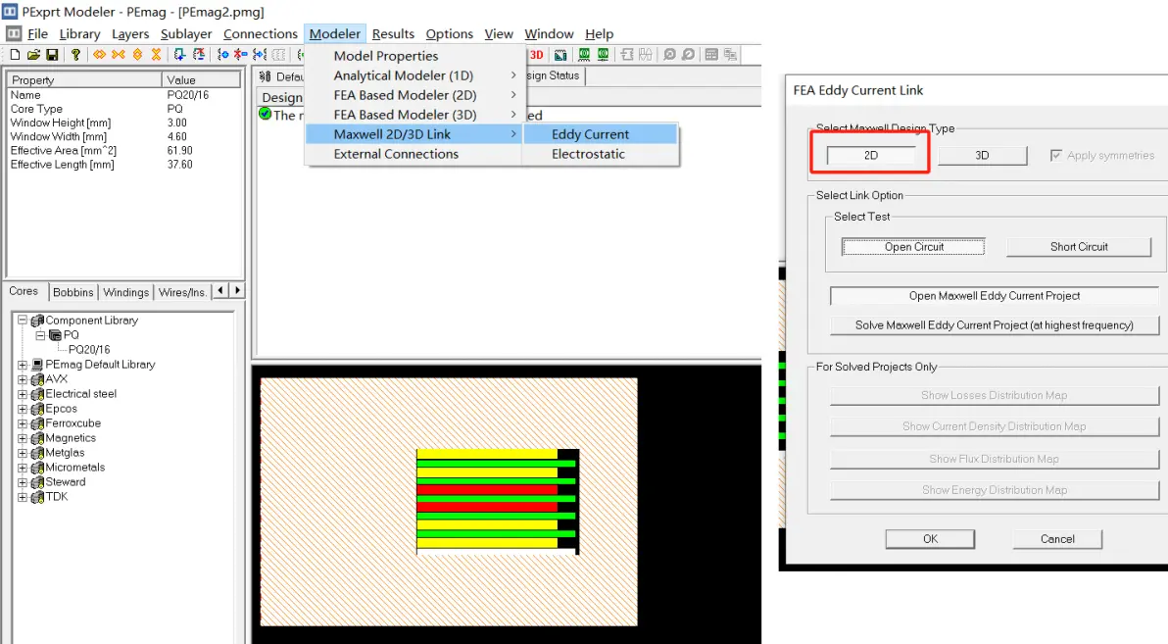The image size is (1168, 644).
Task: Click the blue dot add-connection toolbar icon
Action: 222,55
